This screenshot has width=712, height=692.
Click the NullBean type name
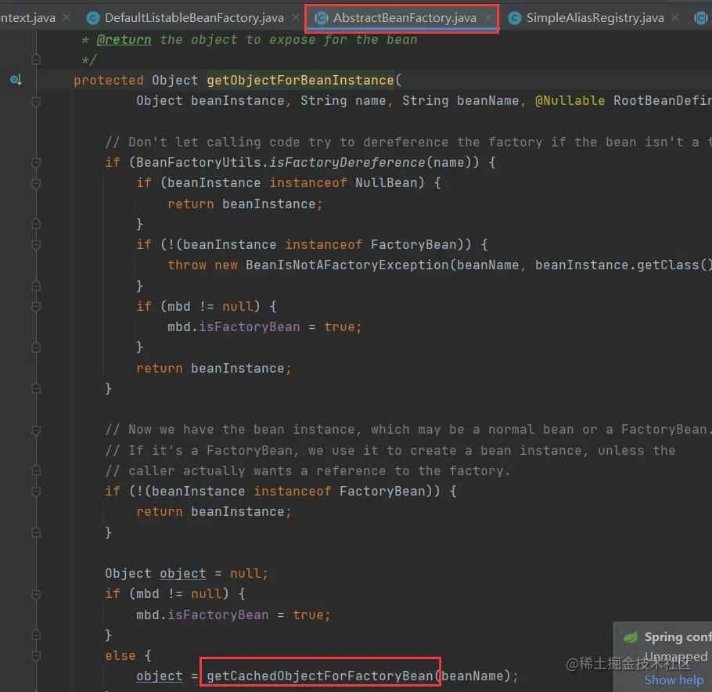386,183
